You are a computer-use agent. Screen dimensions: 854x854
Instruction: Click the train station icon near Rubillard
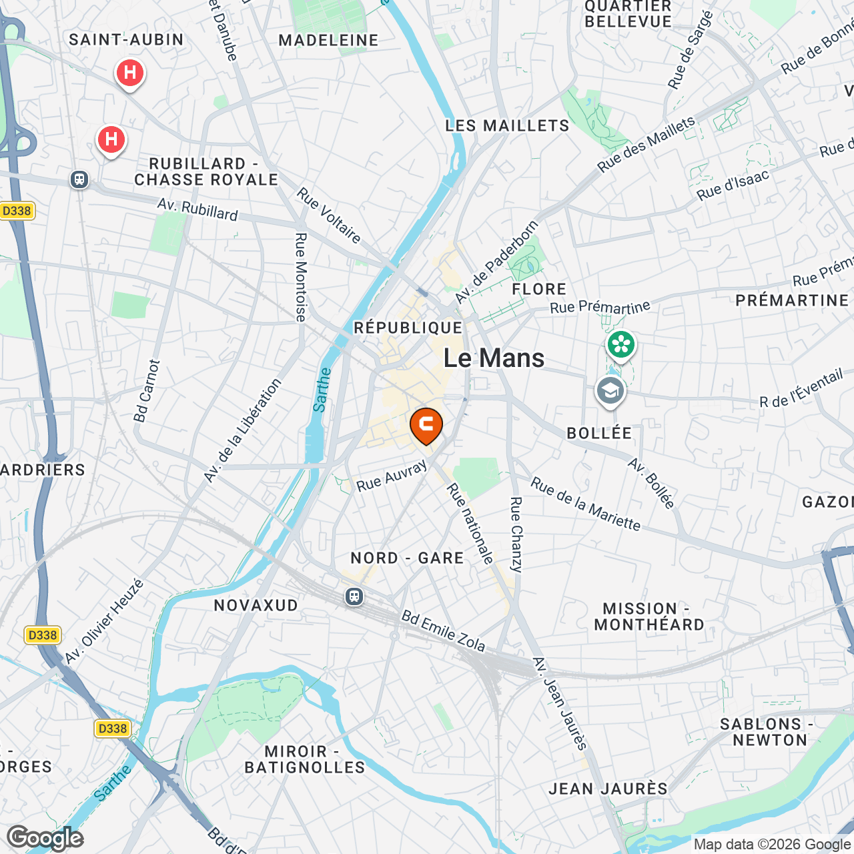pos(79,179)
